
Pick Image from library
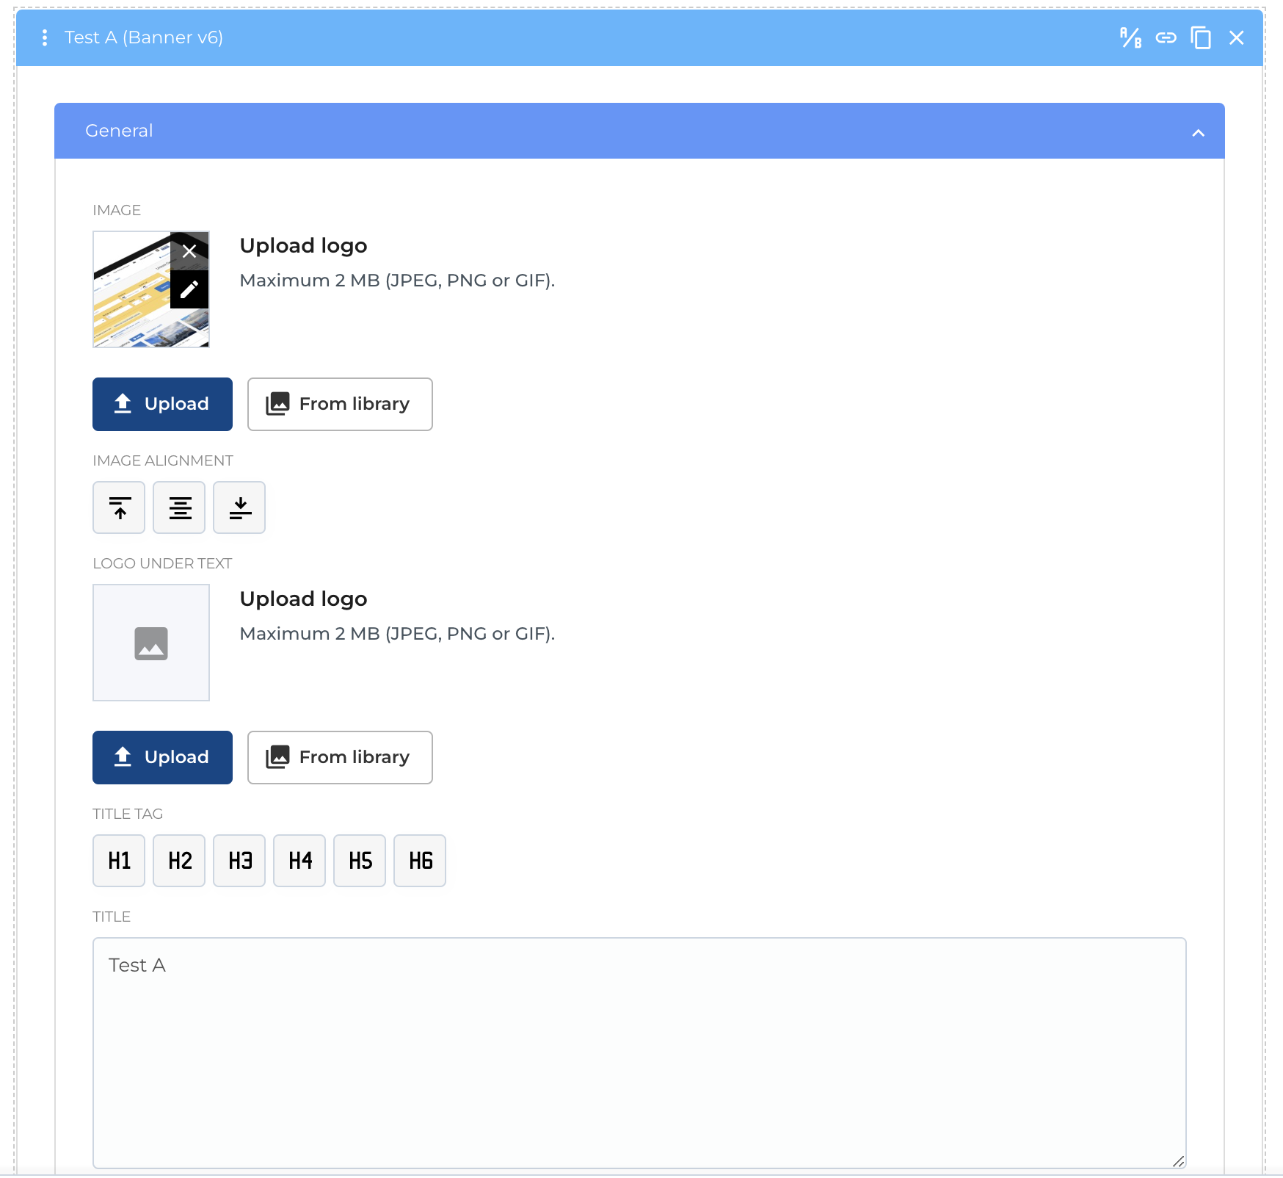(340, 404)
